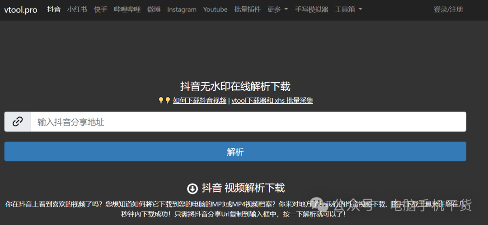Click the chain link icon beside input
Screen dimensions: 488x225
click(18, 122)
